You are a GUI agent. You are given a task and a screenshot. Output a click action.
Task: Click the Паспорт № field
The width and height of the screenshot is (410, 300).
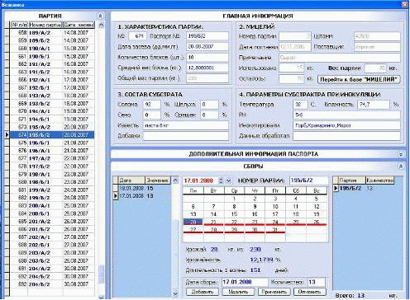coord(207,36)
